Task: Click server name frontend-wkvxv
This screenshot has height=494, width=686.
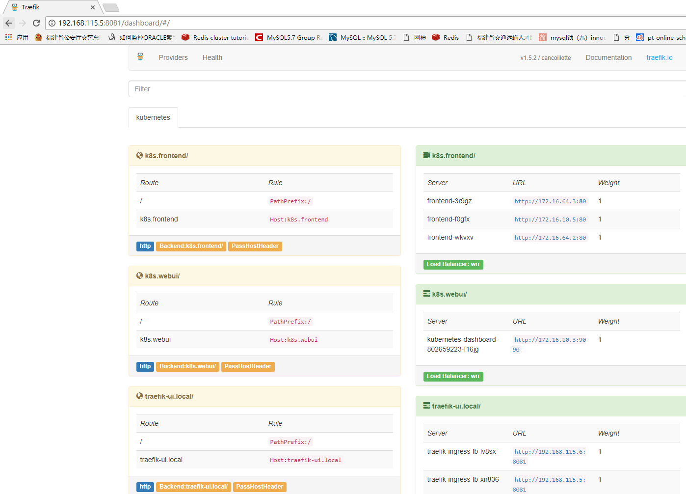Action: pos(450,238)
